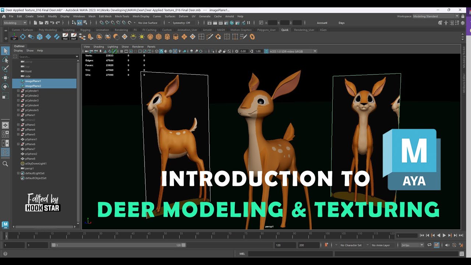Activate the Rotate tool in toolbox
Image resolution: width=471 pixels, height=265 pixels.
point(6,86)
